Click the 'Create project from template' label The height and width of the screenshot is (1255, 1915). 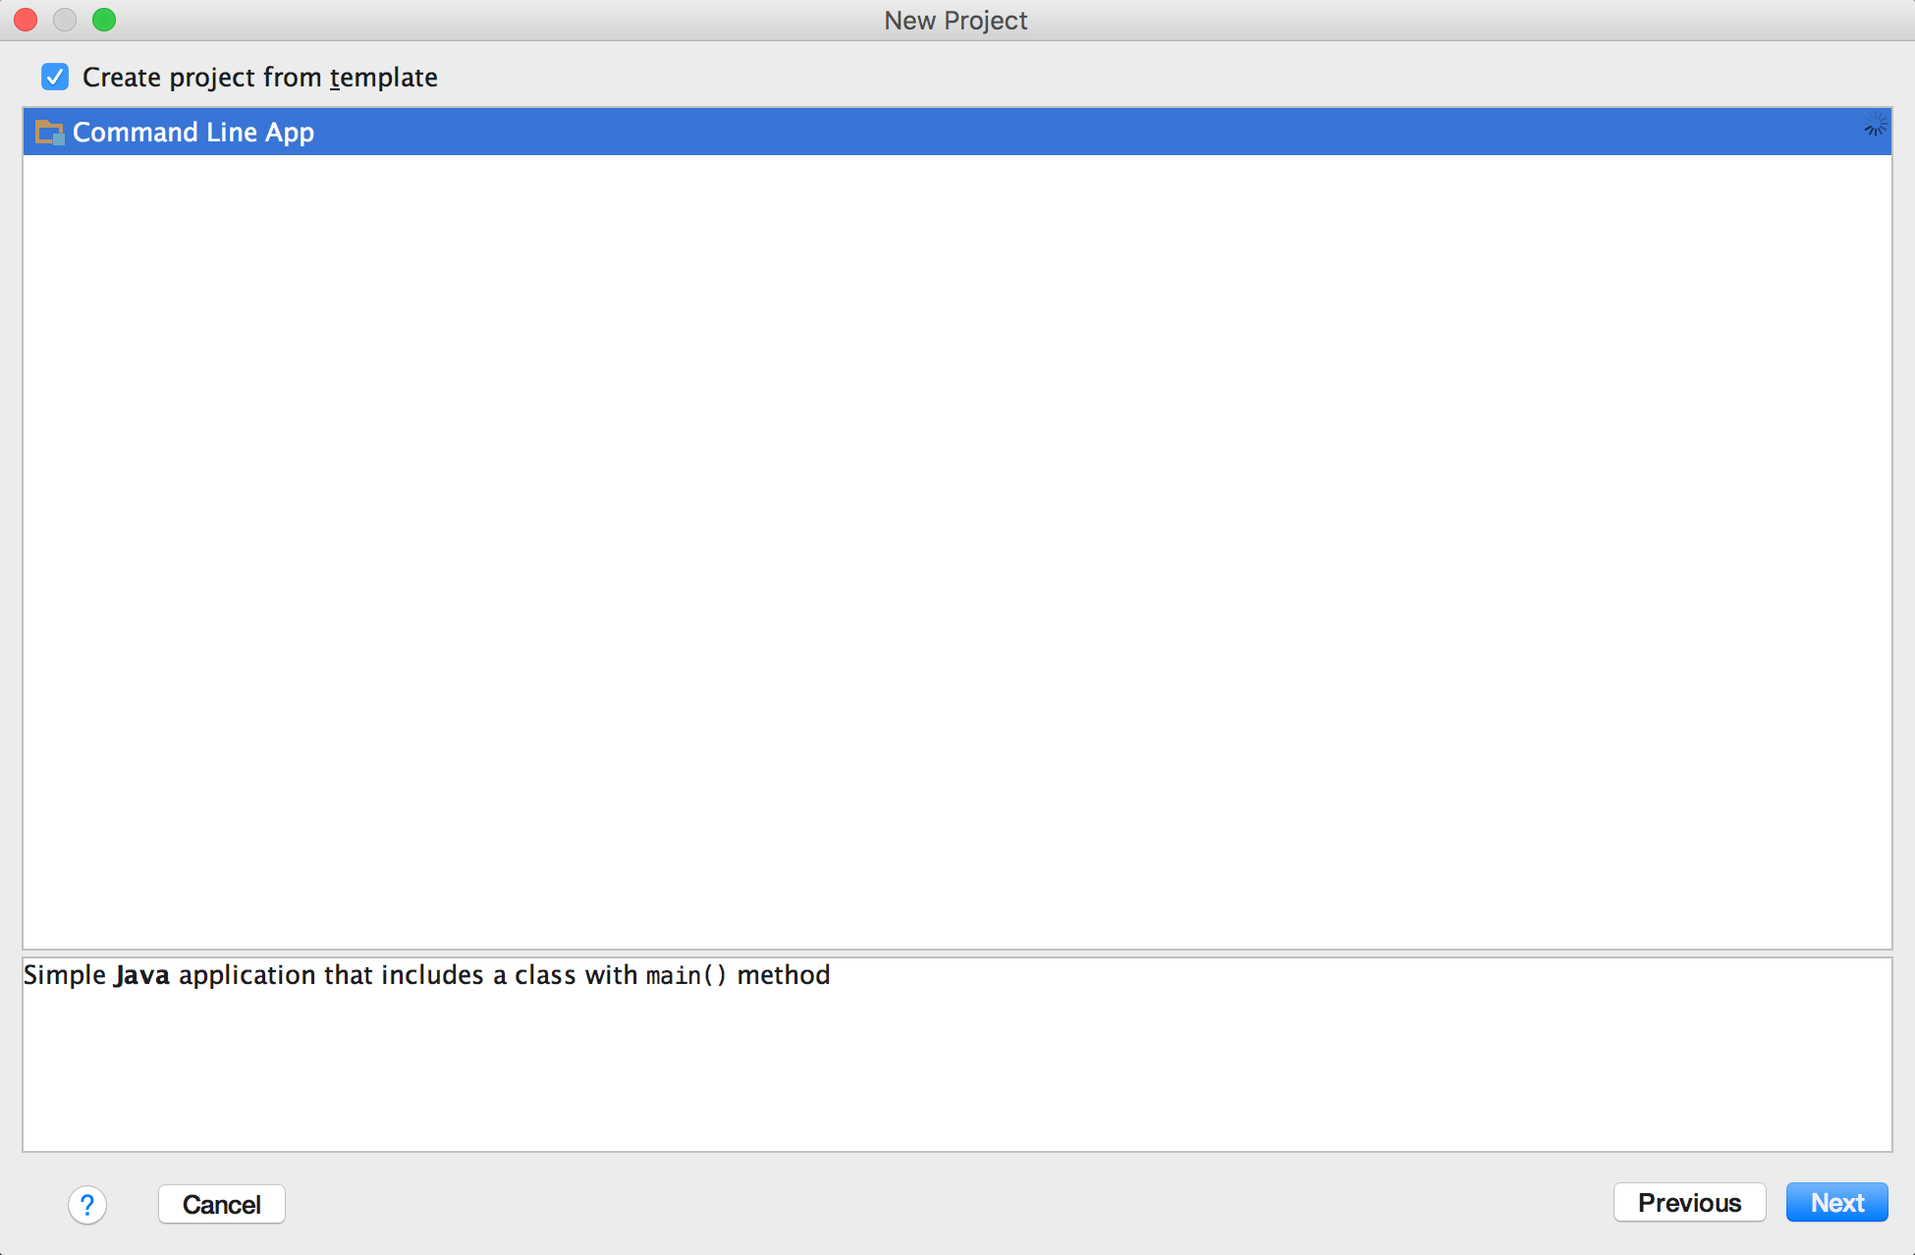tap(259, 77)
